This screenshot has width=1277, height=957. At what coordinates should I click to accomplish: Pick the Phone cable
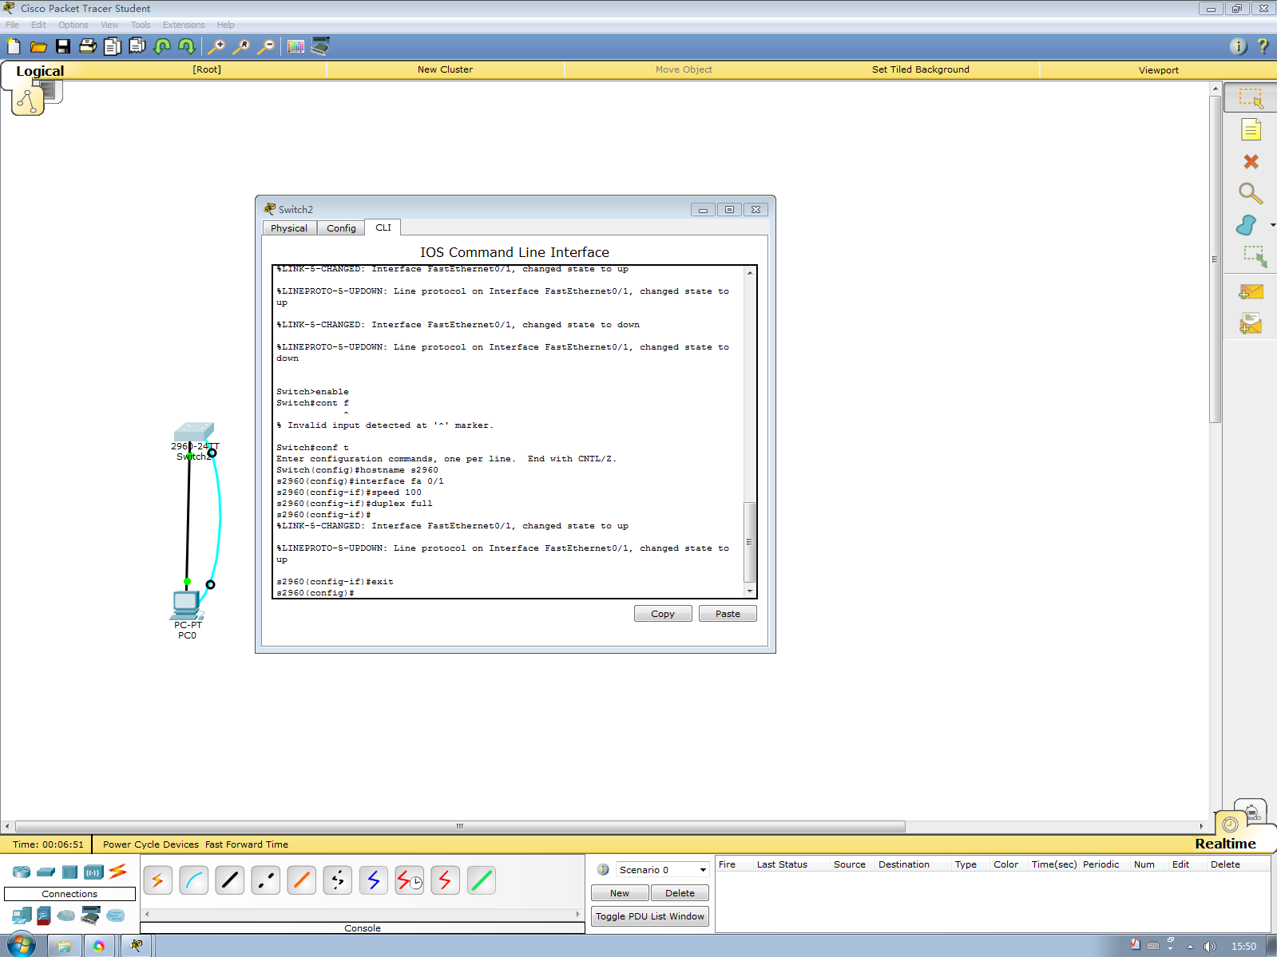click(x=338, y=880)
